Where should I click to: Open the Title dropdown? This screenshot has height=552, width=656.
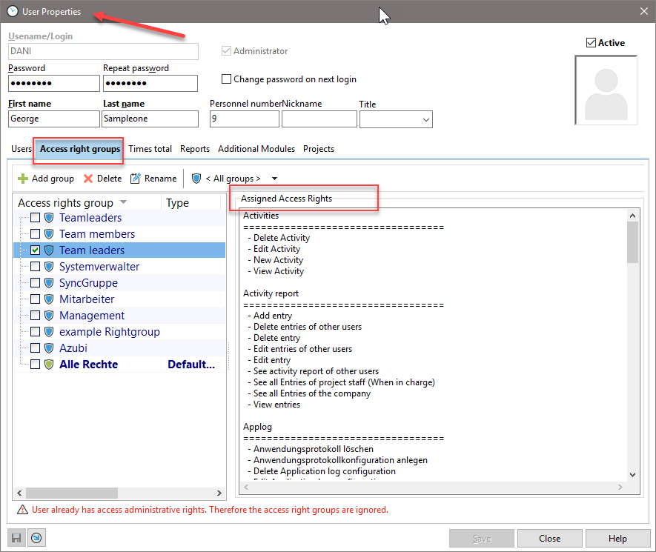coord(426,119)
